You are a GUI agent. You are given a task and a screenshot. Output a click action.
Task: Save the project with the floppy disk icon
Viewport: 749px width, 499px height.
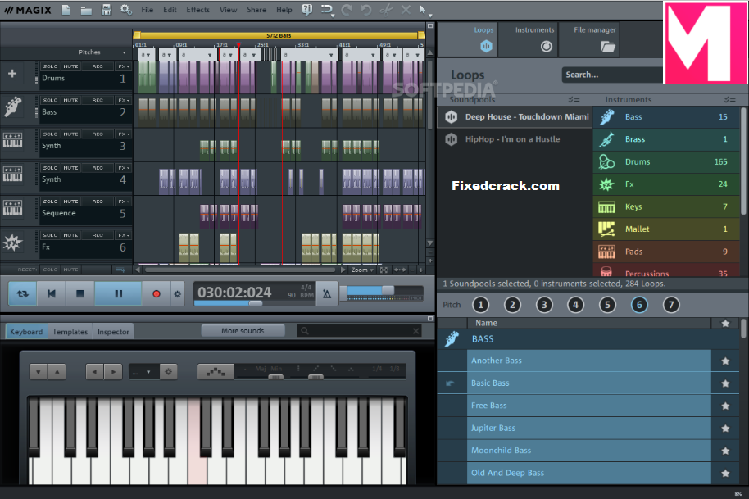(x=106, y=10)
